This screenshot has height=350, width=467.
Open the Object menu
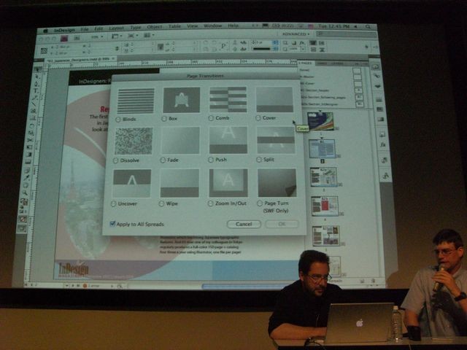(x=155, y=27)
